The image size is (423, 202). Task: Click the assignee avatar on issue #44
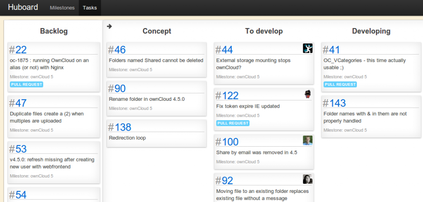click(307, 48)
